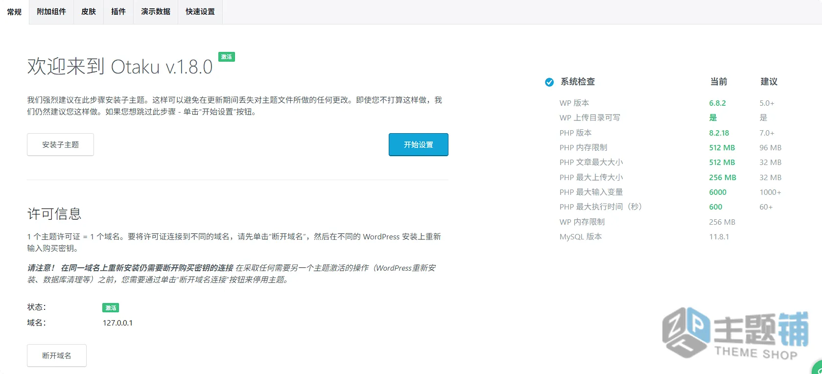Image resolution: width=822 pixels, height=374 pixels.
Task: Go to the 演示数据 tab
Action: (x=156, y=12)
